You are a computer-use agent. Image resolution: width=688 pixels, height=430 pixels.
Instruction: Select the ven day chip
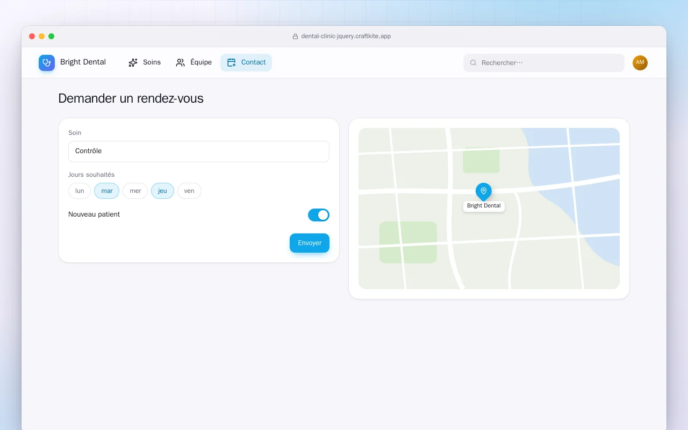click(189, 191)
